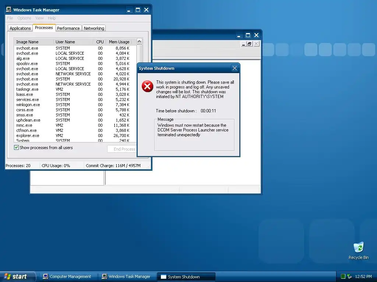Sort processes by User Name column
The image size is (377, 282).
tap(73, 42)
